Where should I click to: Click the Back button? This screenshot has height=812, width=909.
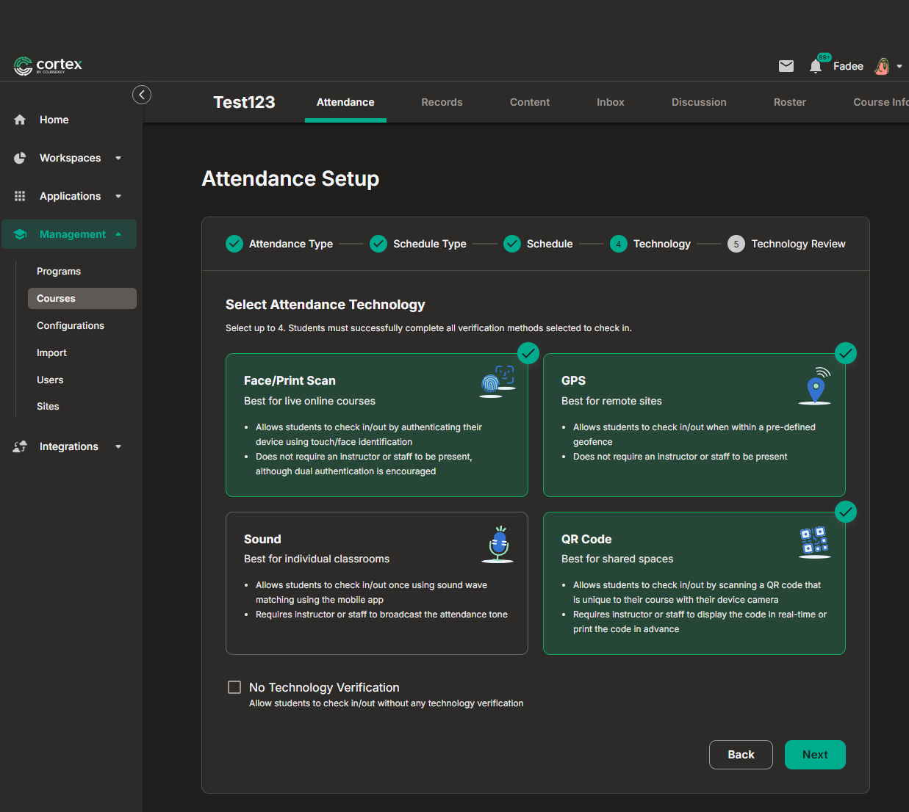coord(741,755)
